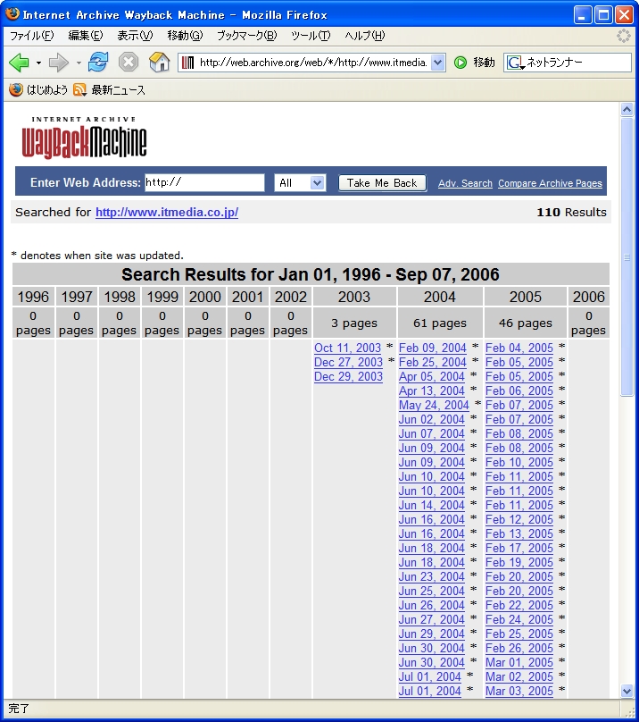
Task: Open the Mar 03, 2005 snapshot
Action: click(519, 691)
